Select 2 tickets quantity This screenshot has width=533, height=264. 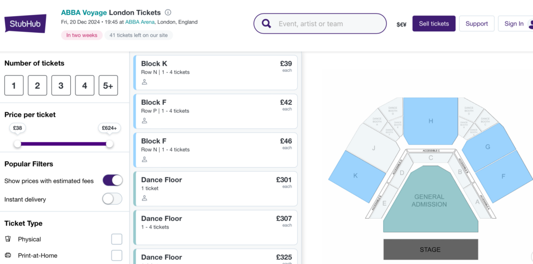pyautogui.click(x=37, y=85)
